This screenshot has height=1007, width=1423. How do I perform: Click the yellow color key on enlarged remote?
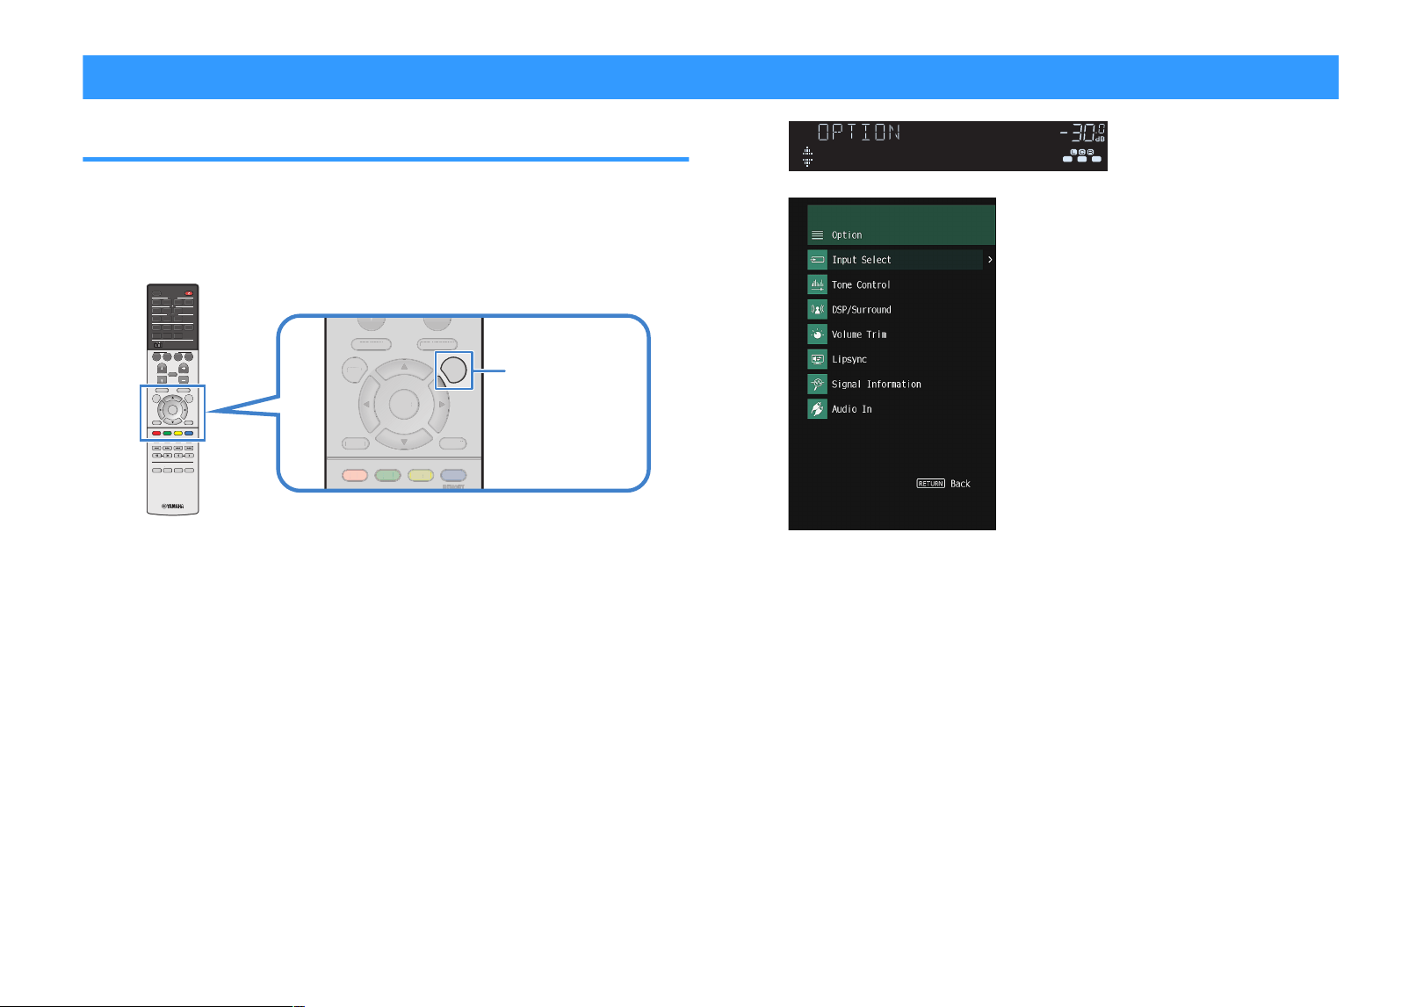coord(421,475)
